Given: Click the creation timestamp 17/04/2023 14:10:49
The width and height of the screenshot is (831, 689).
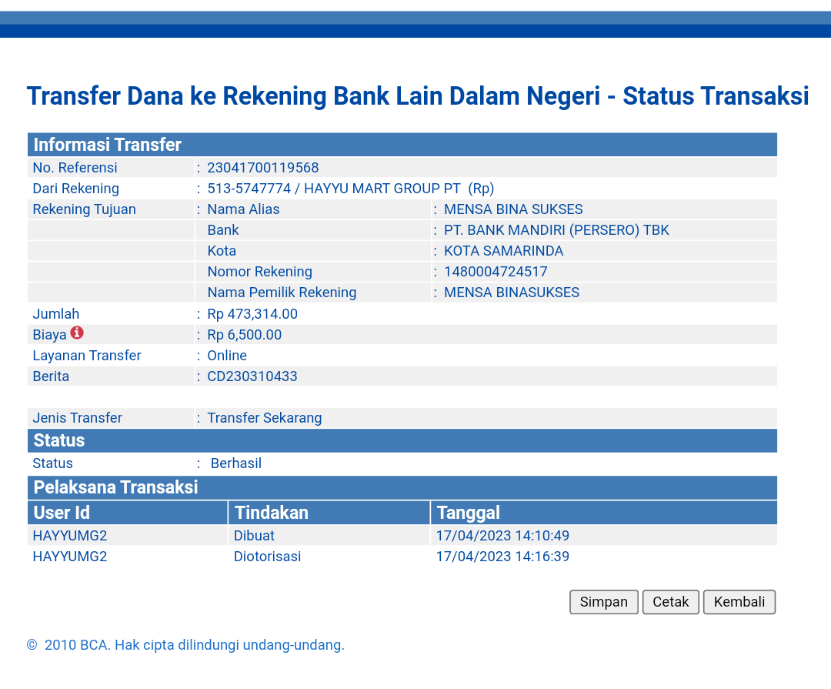Looking at the screenshot, I should 502,536.
